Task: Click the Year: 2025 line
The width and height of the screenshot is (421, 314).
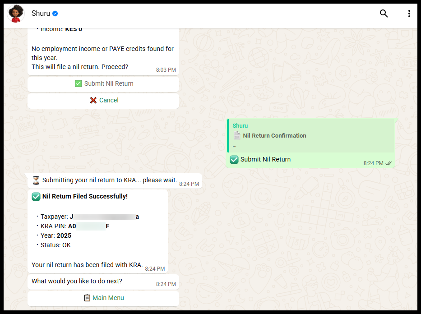Action: [x=54, y=235]
